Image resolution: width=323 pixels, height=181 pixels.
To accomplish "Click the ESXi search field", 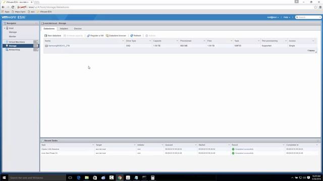I will [308, 17].
